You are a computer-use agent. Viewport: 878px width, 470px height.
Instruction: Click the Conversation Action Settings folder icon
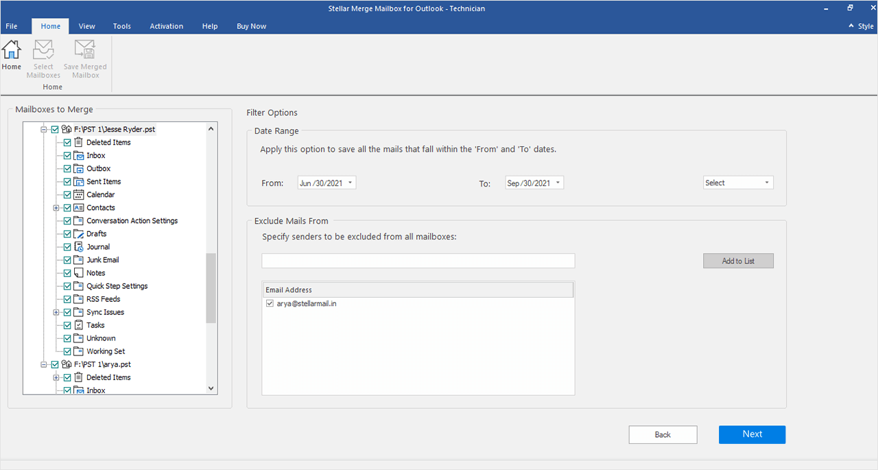[79, 220]
